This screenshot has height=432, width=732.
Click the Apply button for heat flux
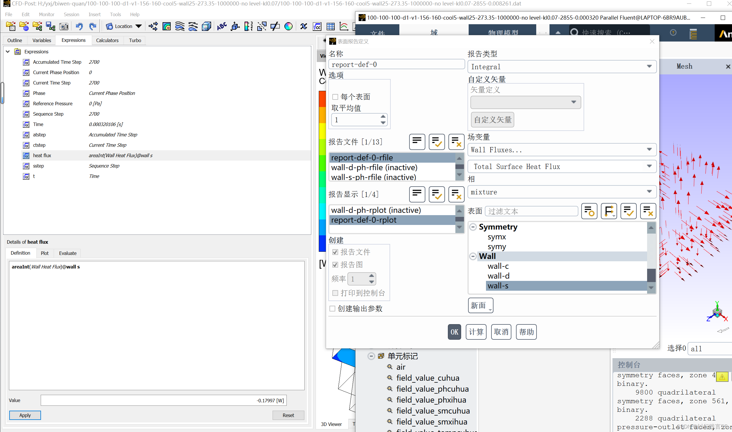[x=25, y=415]
